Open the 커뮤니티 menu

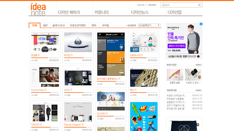(101, 12)
